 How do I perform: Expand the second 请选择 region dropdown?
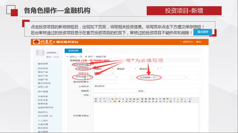tap(126, 69)
